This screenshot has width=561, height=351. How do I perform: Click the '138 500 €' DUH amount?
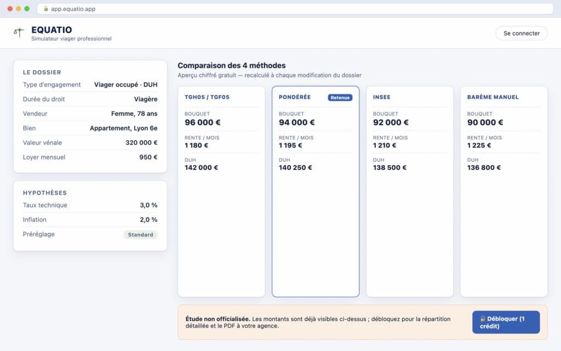pyautogui.click(x=390, y=168)
